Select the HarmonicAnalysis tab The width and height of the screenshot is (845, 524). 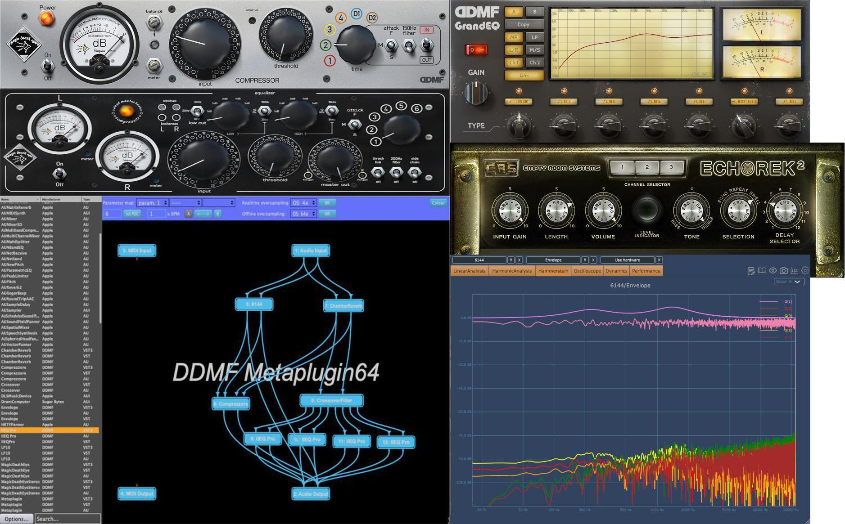click(512, 271)
